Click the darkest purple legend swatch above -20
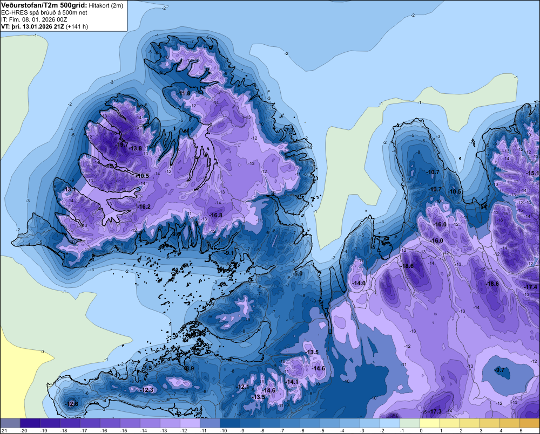 [30, 423]
